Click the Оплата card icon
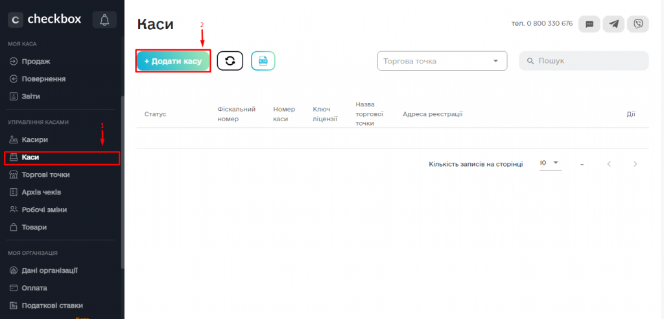 pos(14,288)
